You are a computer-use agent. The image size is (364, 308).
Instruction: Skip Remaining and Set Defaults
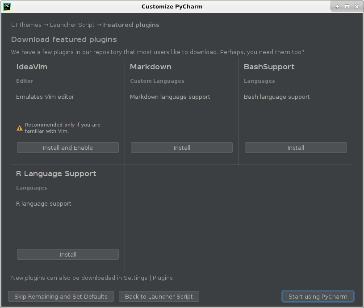pos(61,297)
